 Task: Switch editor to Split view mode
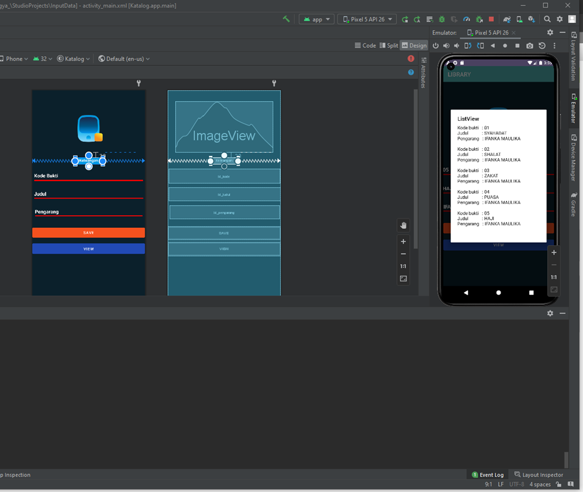click(x=389, y=45)
